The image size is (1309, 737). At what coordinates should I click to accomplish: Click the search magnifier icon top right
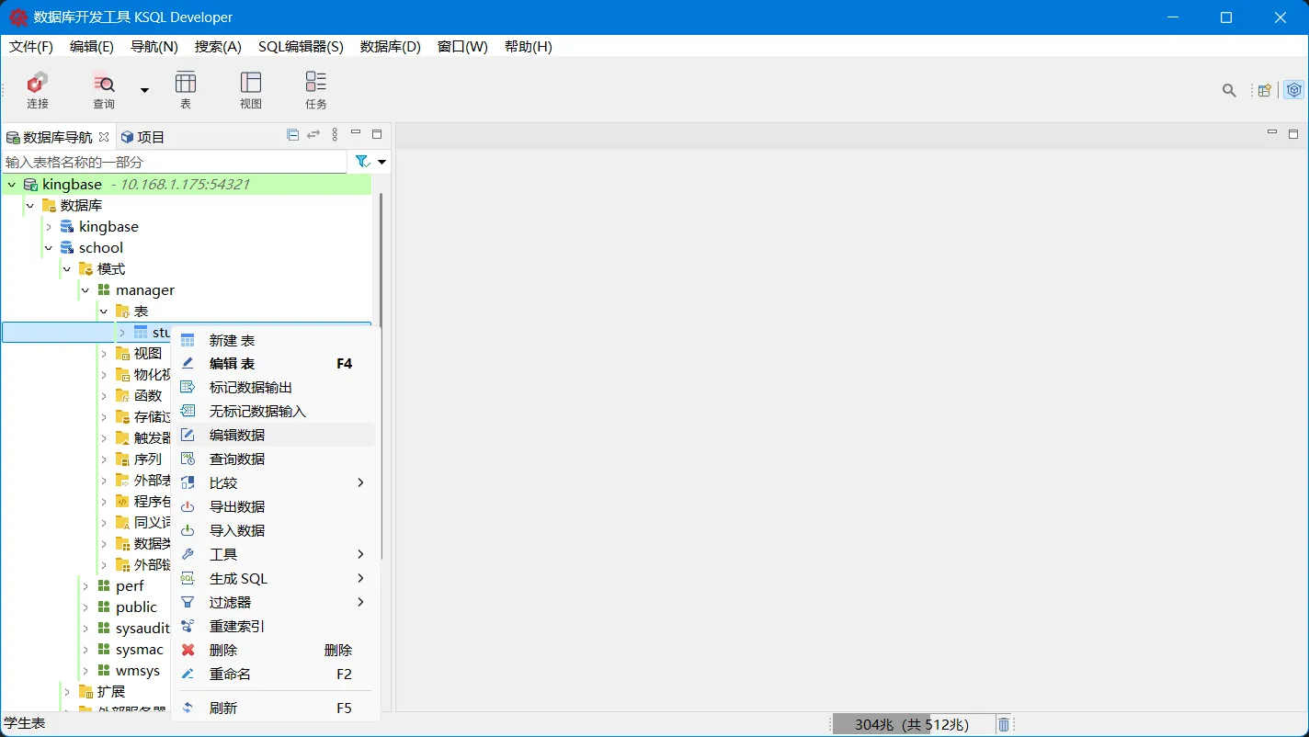pyautogui.click(x=1229, y=90)
